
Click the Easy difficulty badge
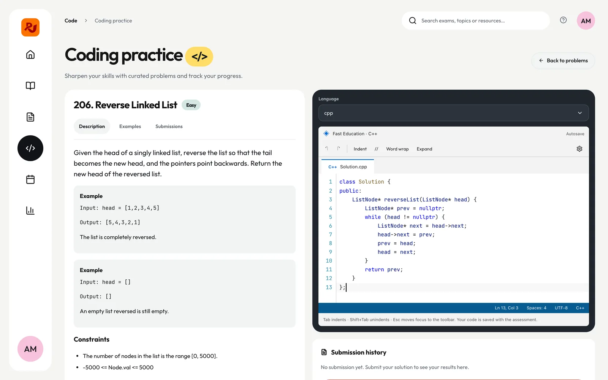coord(191,105)
